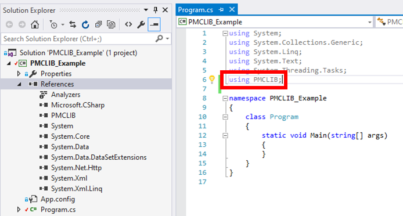Click the Home icon in Solution Explorer
Image resolution: width=403 pixels, height=216 pixels.
pos(35,25)
